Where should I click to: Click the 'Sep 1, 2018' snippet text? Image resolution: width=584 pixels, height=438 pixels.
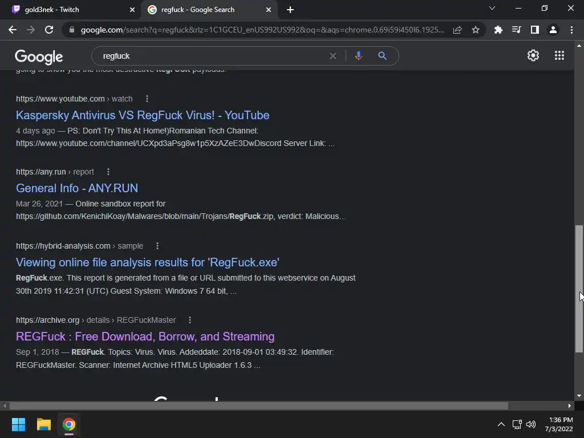tap(37, 352)
